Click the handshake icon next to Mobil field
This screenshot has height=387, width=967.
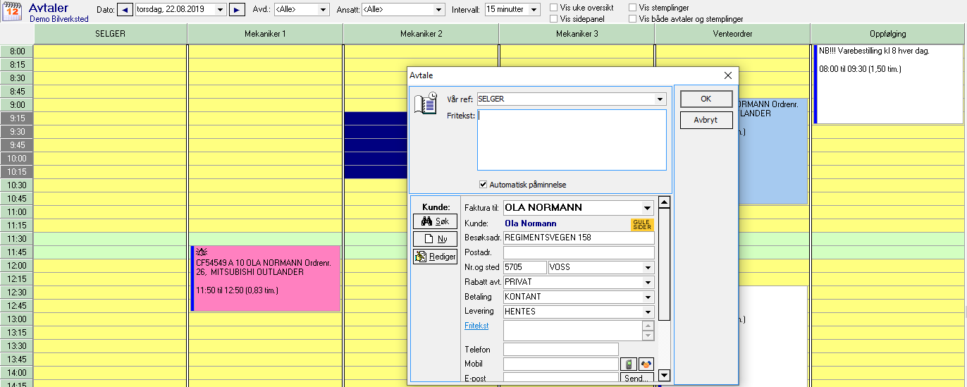click(646, 364)
